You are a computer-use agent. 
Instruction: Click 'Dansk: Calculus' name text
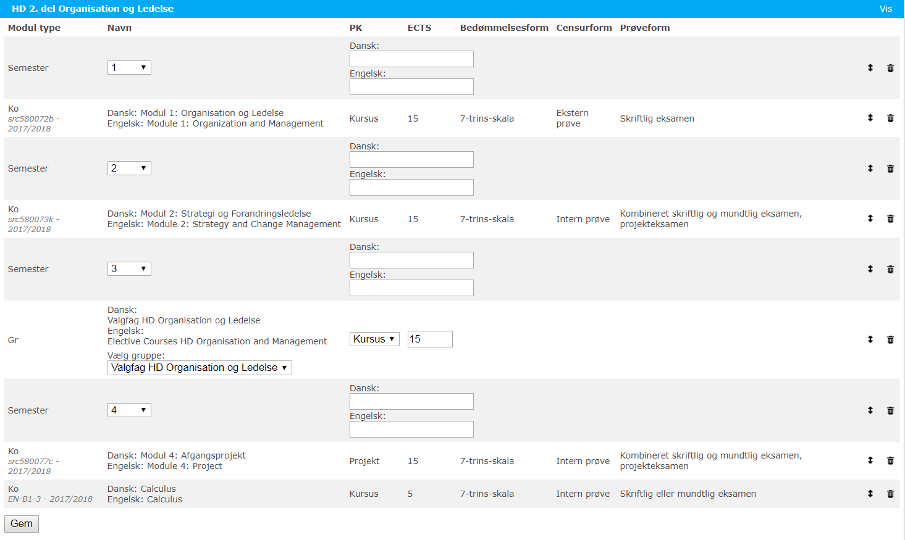(x=141, y=489)
